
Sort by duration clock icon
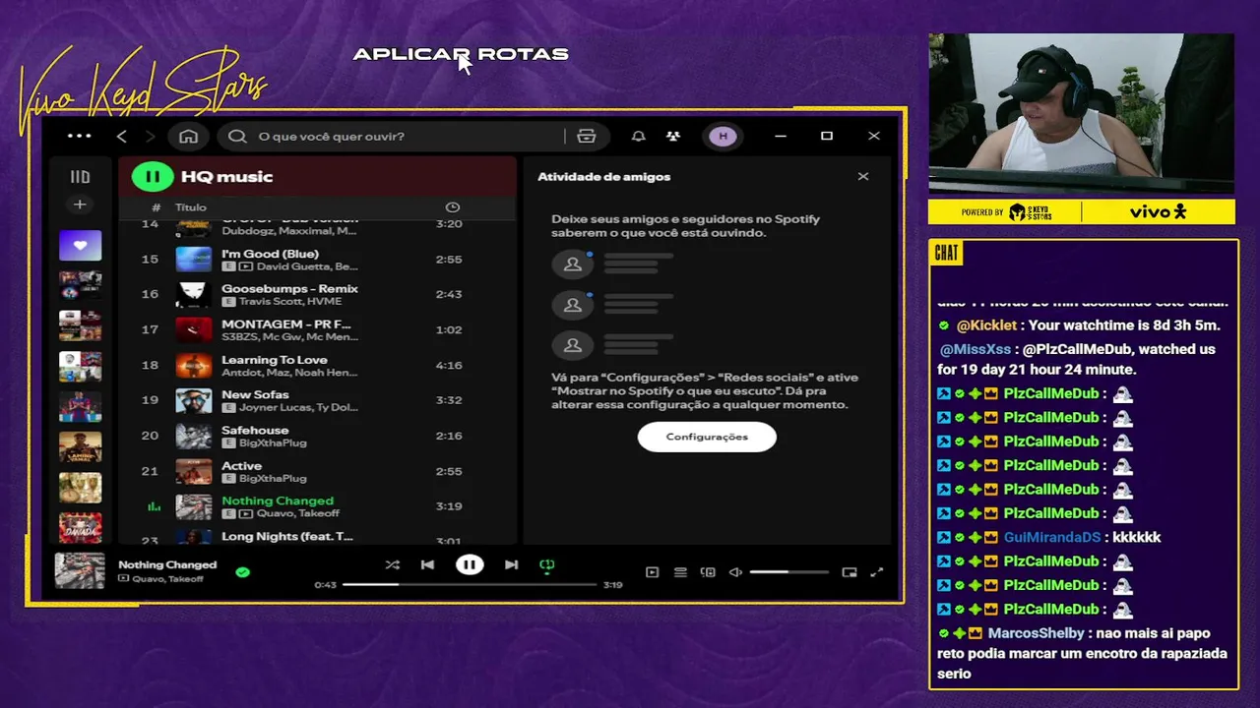click(x=452, y=207)
